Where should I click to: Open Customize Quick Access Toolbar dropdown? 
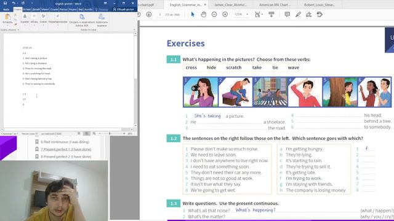coord(31,3)
